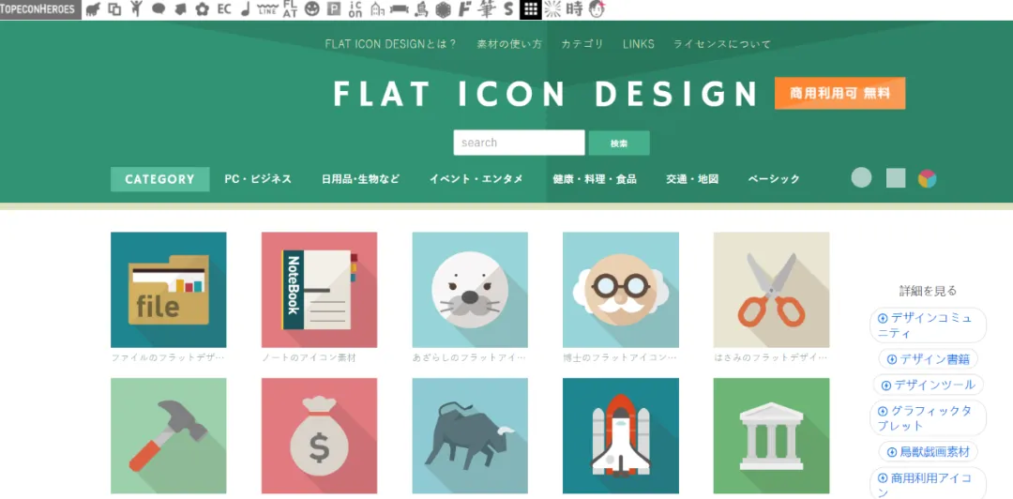Select the 日用品・生物など category
The image size is (1013, 499).
(360, 179)
